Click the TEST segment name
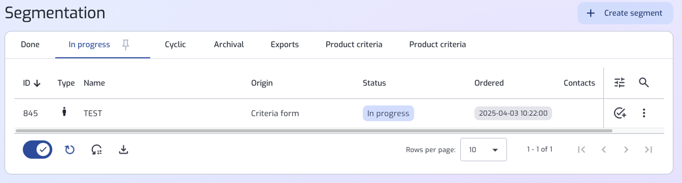This screenshot has height=183, width=682. (93, 114)
